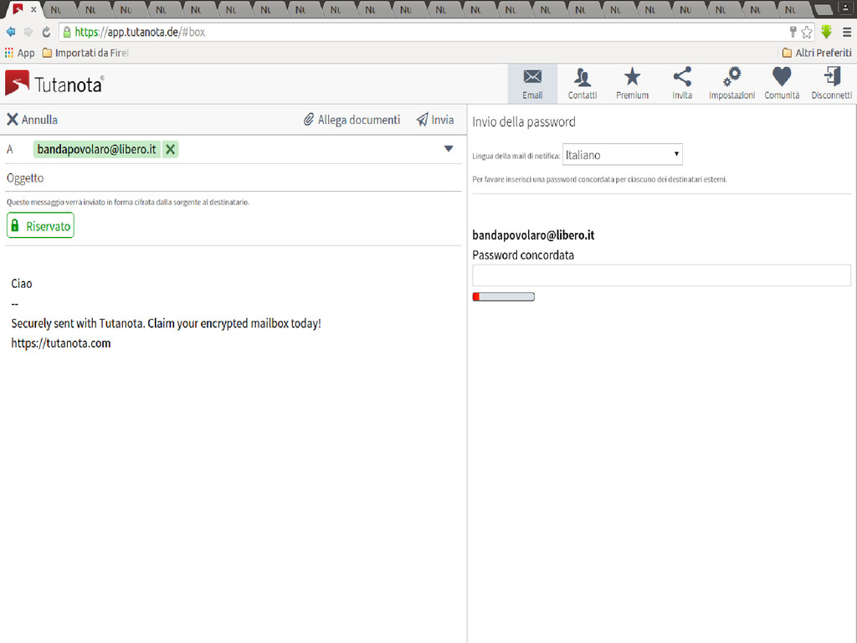Click the browser forward arrow
The width and height of the screenshot is (857, 643).
click(28, 33)
